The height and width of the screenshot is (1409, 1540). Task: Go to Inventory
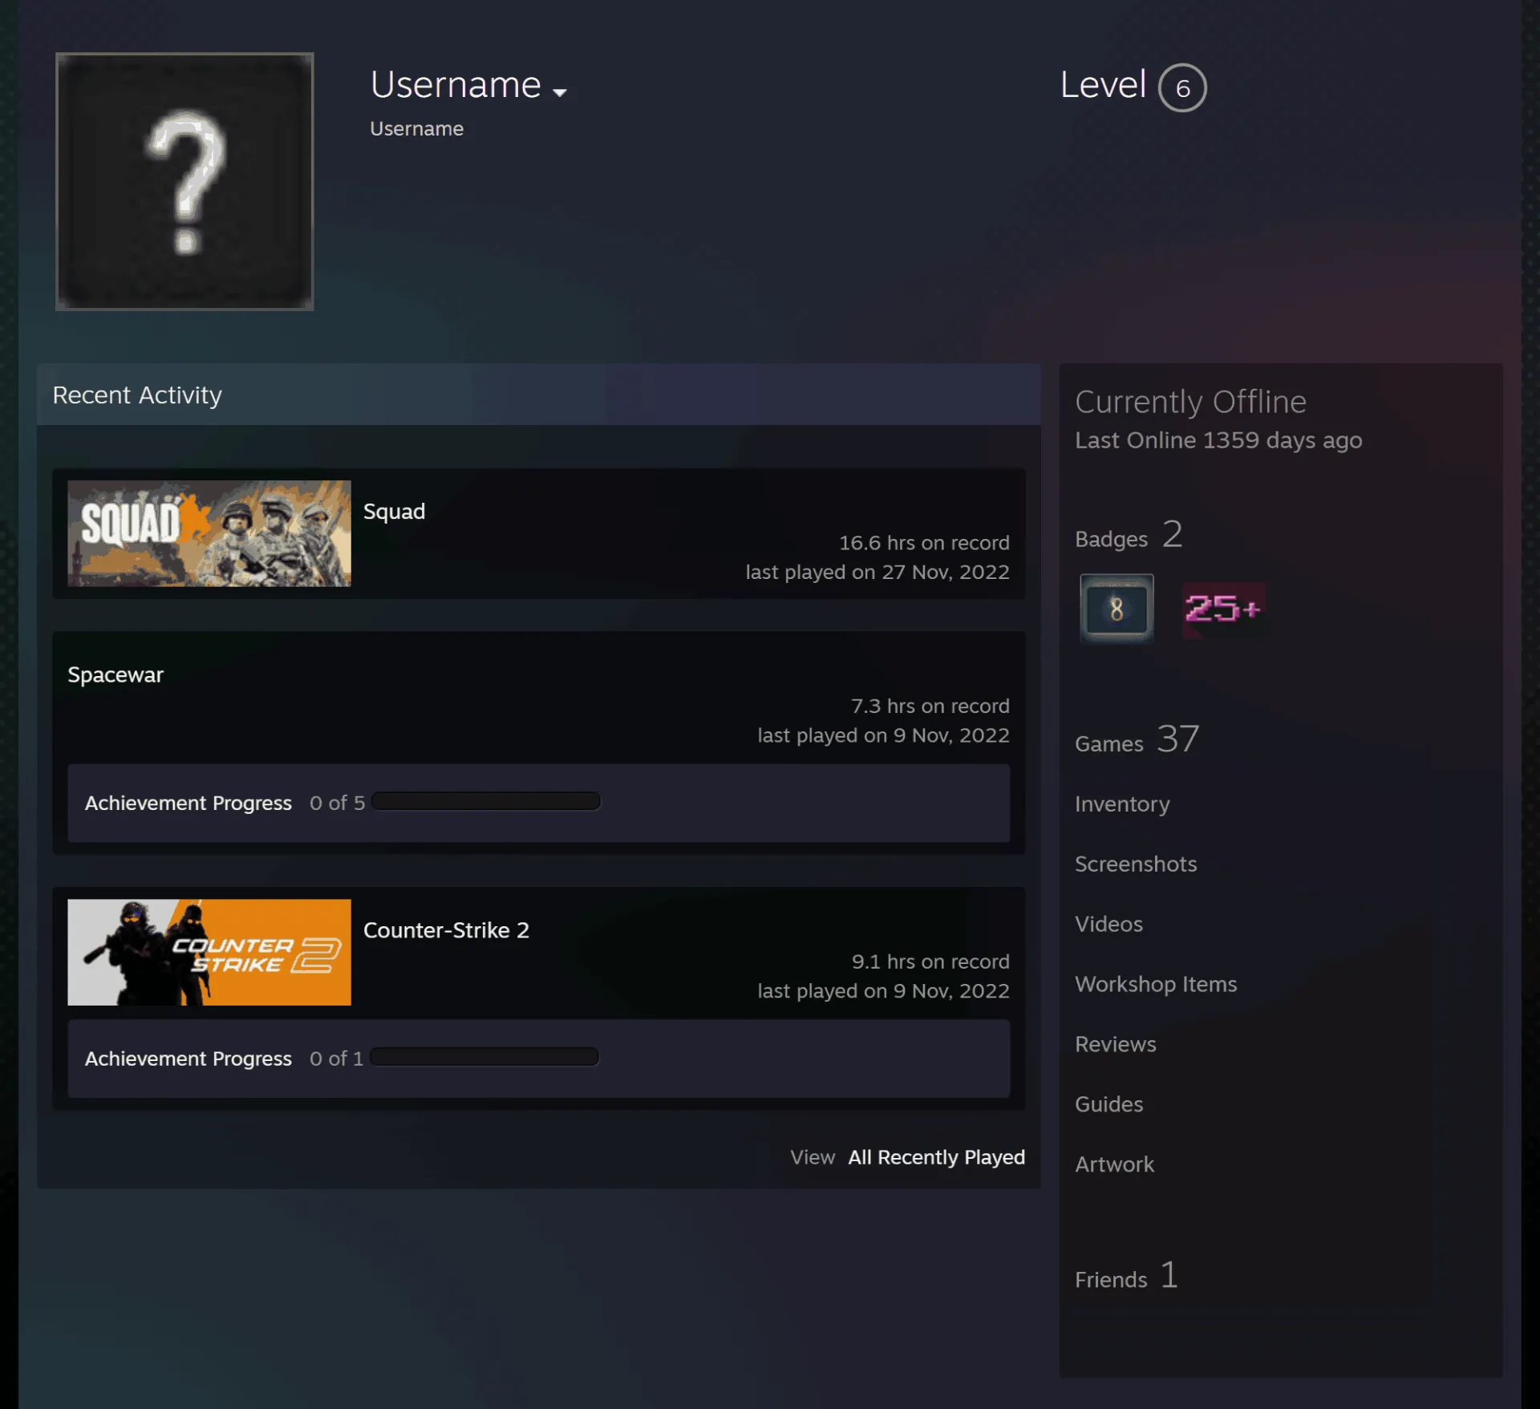point(1122,804)
